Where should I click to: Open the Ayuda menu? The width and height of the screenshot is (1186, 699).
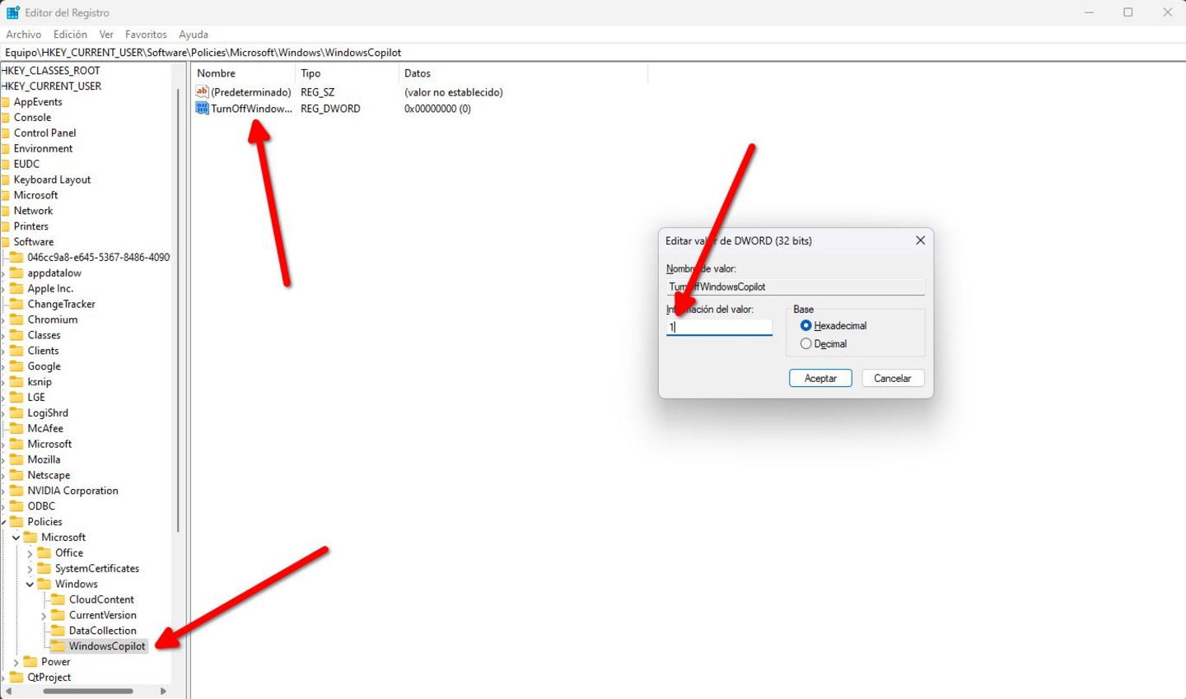pyautogui.click(x=194, y=35)
